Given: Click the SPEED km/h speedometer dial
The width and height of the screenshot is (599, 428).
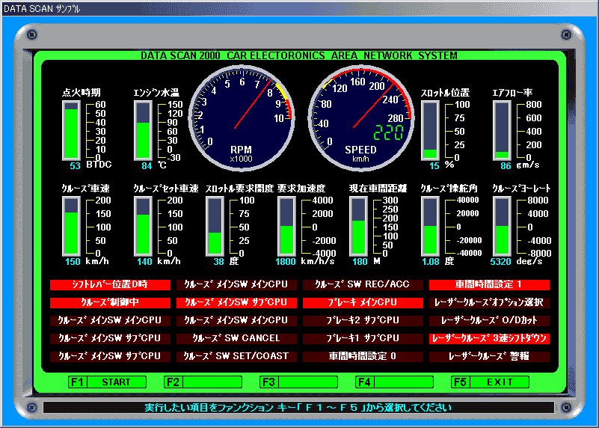Looking at the screenshot, I should click(361, 118).
